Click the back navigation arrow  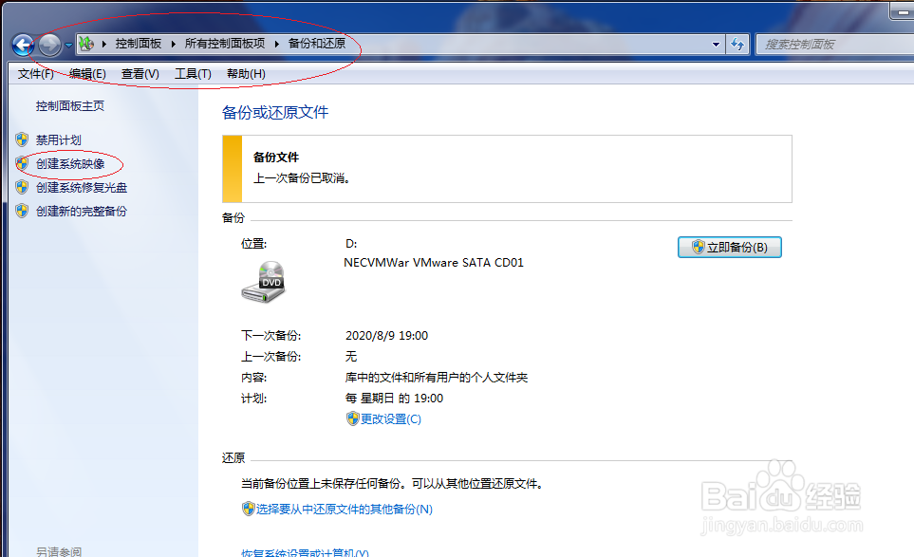pyautogui.click(x=21, y=44)
